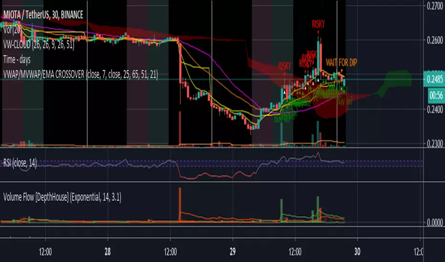The width and height of the screenshot is (445, 262).
Task: Click the date 28 on time axis
Action: pyautogui.click(x=107, y=252)
